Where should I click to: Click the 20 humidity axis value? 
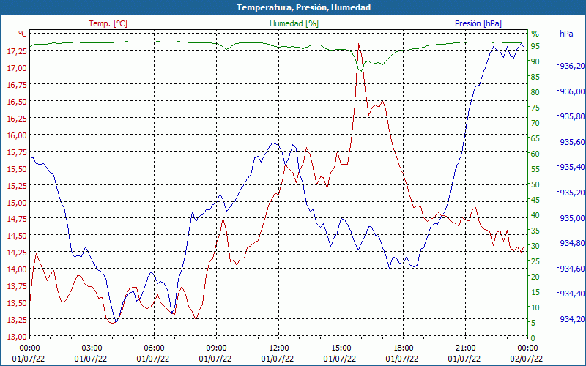click(x=535, y=277)
